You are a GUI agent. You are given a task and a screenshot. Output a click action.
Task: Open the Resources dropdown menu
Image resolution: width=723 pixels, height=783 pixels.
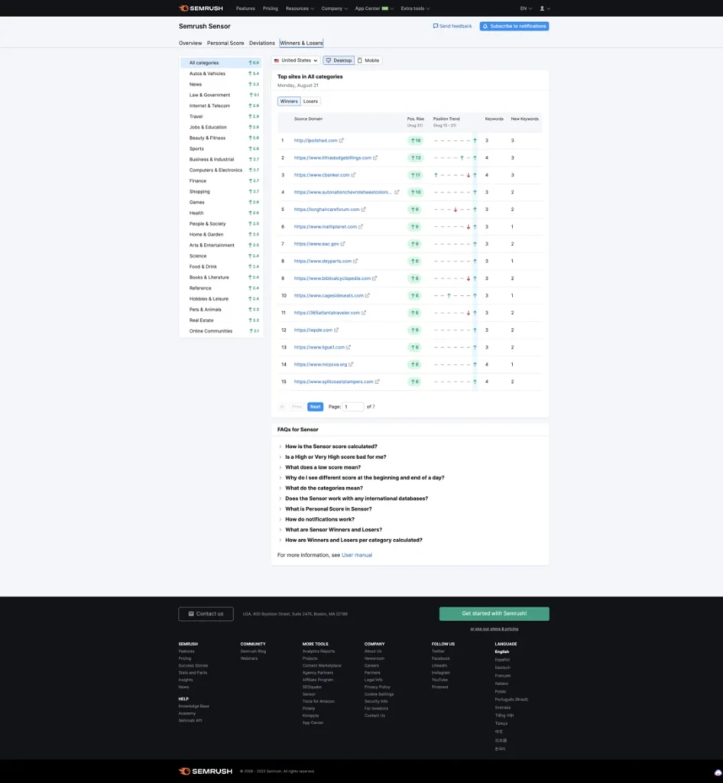pos(300,8)
